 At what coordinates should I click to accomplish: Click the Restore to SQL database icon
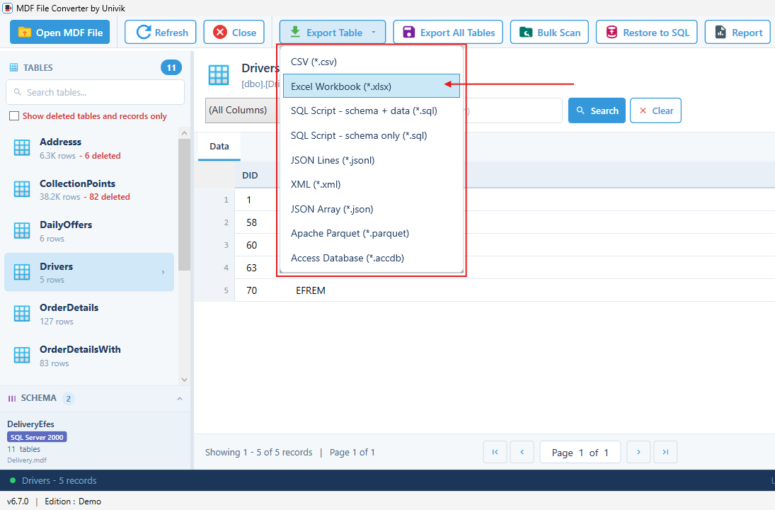(612, 33)
